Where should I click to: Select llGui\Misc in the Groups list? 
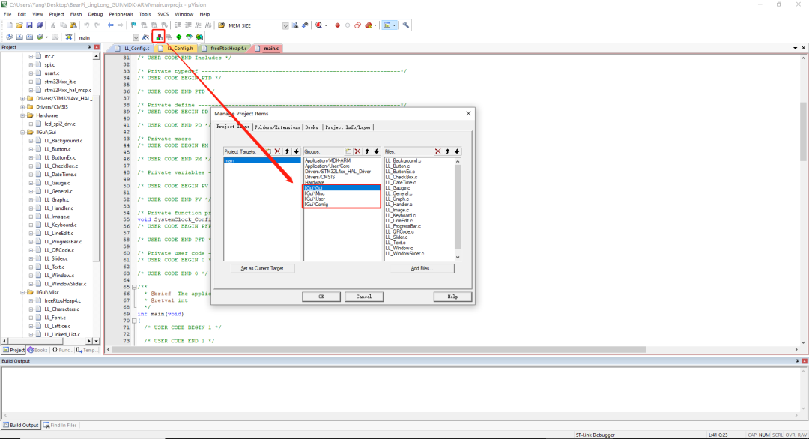click(x=315, y=193)
